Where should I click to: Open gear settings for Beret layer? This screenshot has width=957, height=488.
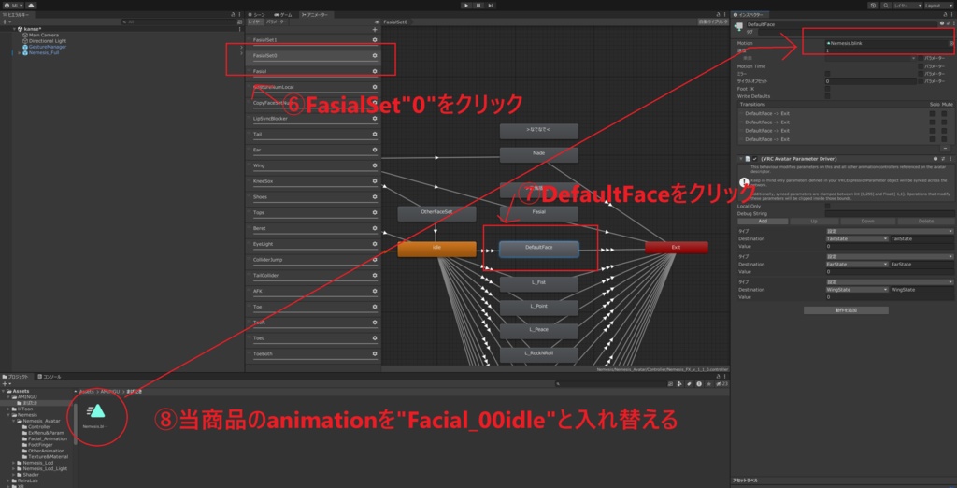[375, 228]
